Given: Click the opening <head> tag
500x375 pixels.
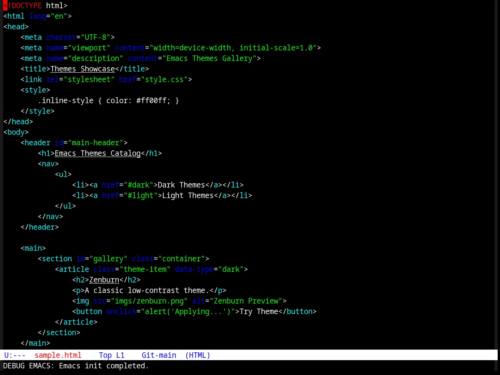Looking at the screenshot, I should tap(16, 27).
